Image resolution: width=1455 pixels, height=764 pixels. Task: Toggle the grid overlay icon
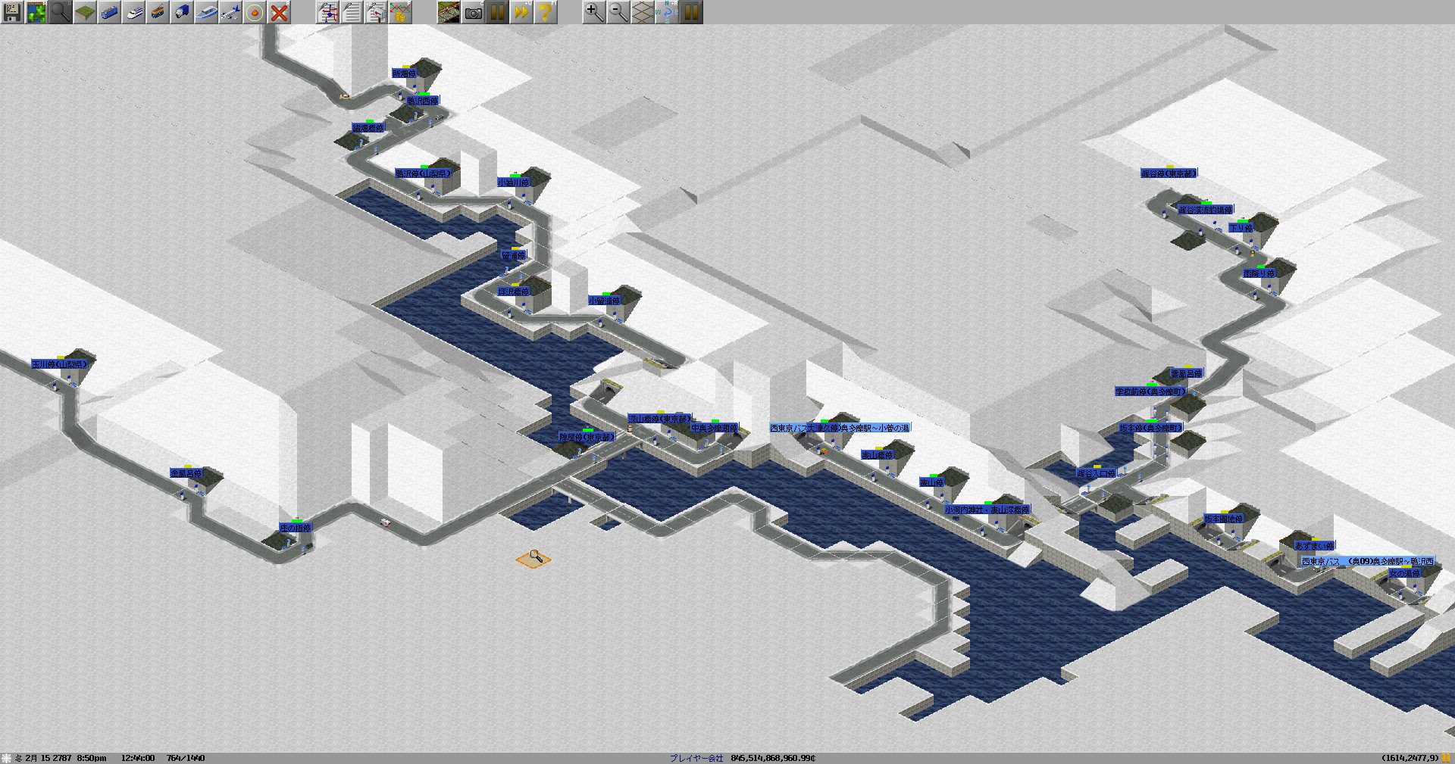point(643,12)
